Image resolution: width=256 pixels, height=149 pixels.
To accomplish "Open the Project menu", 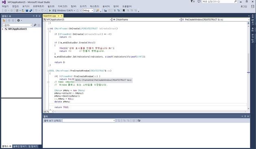I will pyautogui.click(x=38, y=6).
